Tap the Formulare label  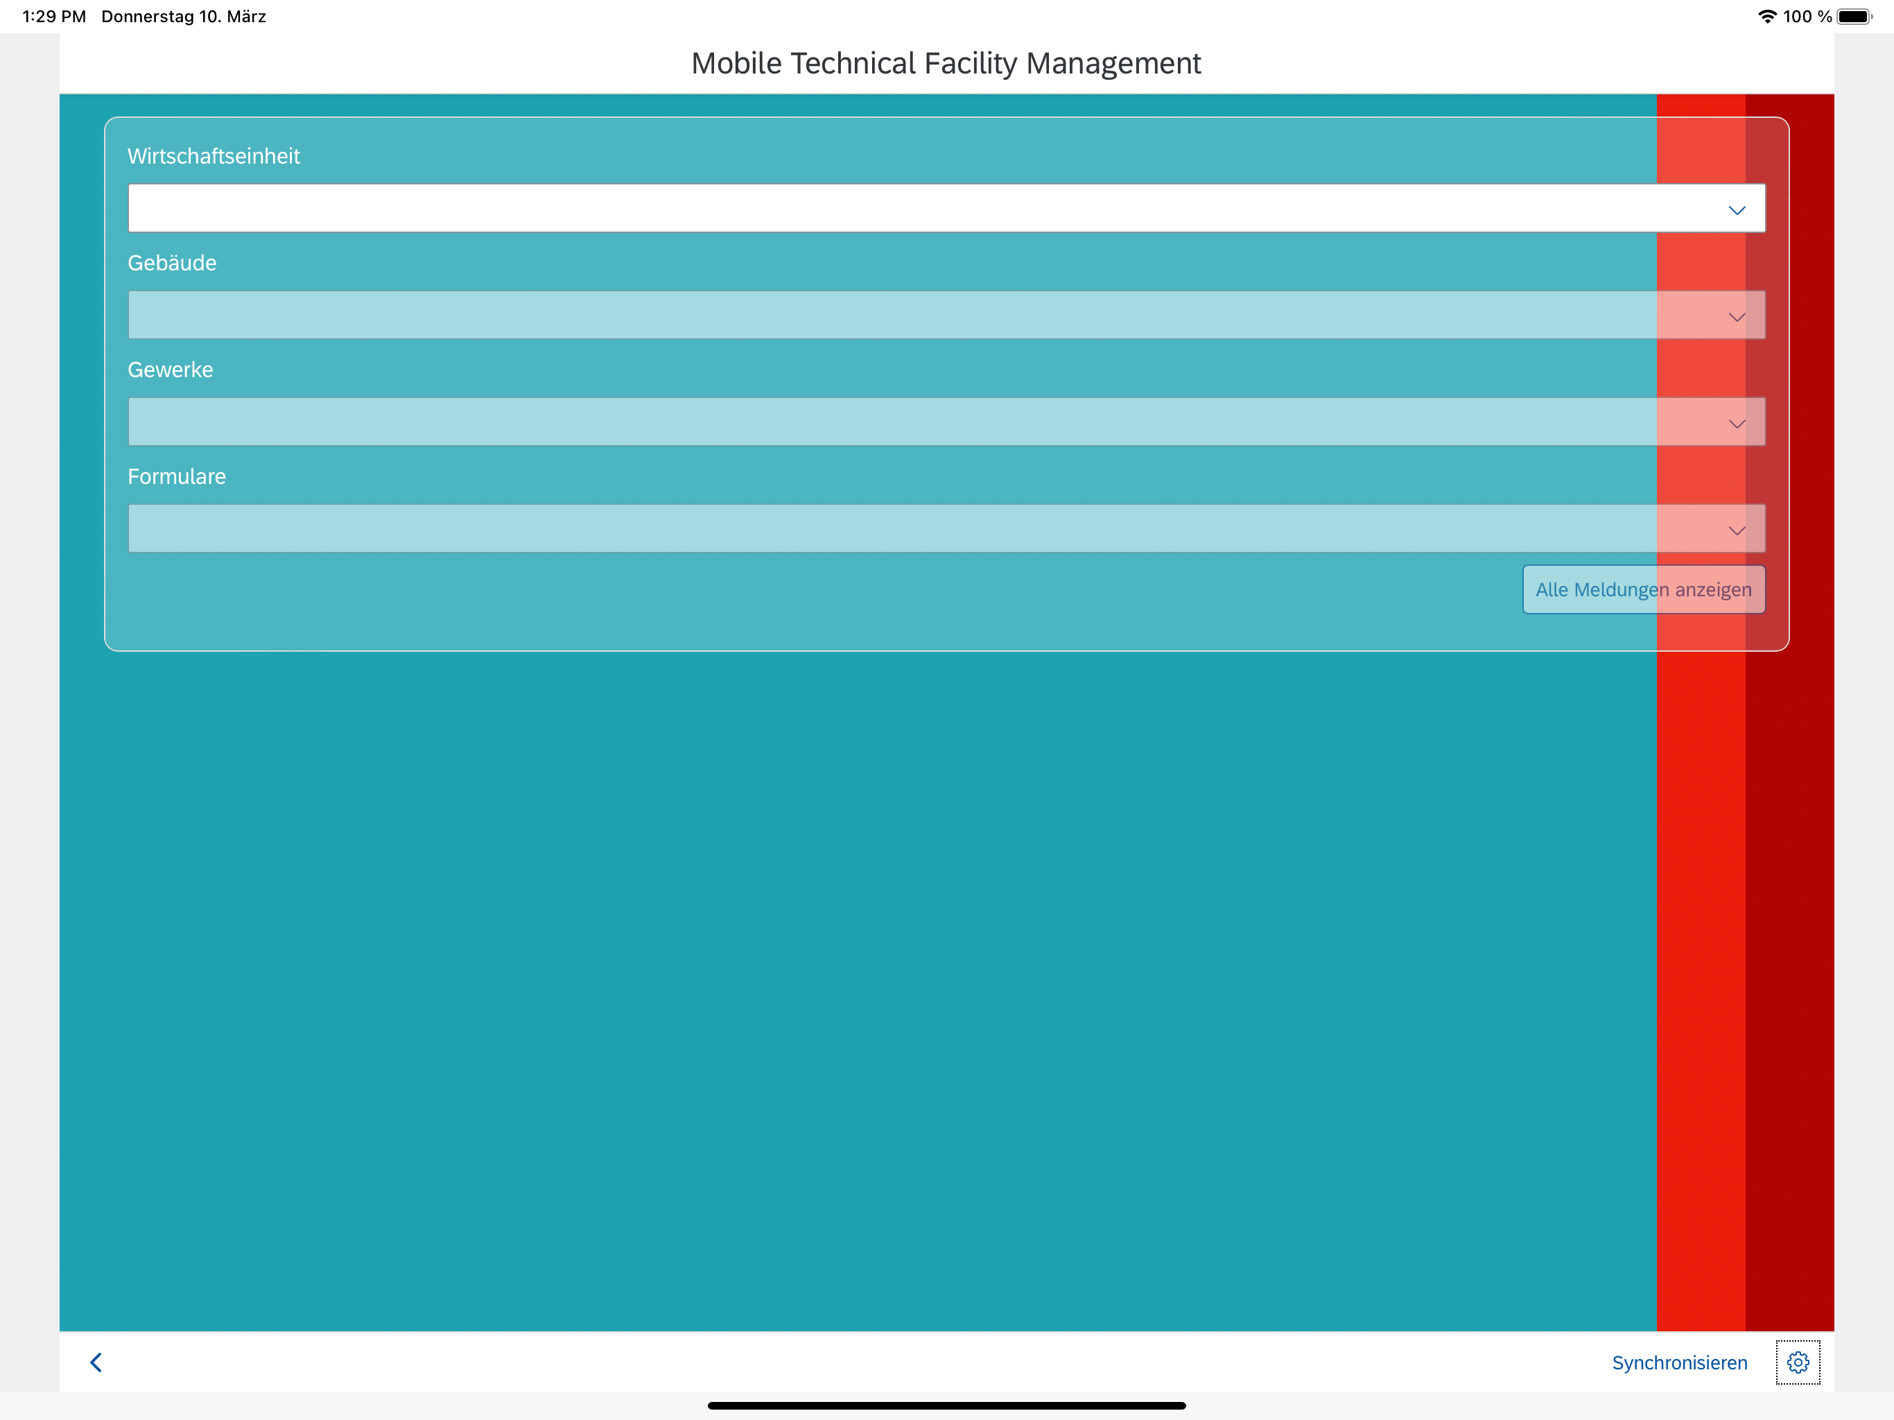176,476
